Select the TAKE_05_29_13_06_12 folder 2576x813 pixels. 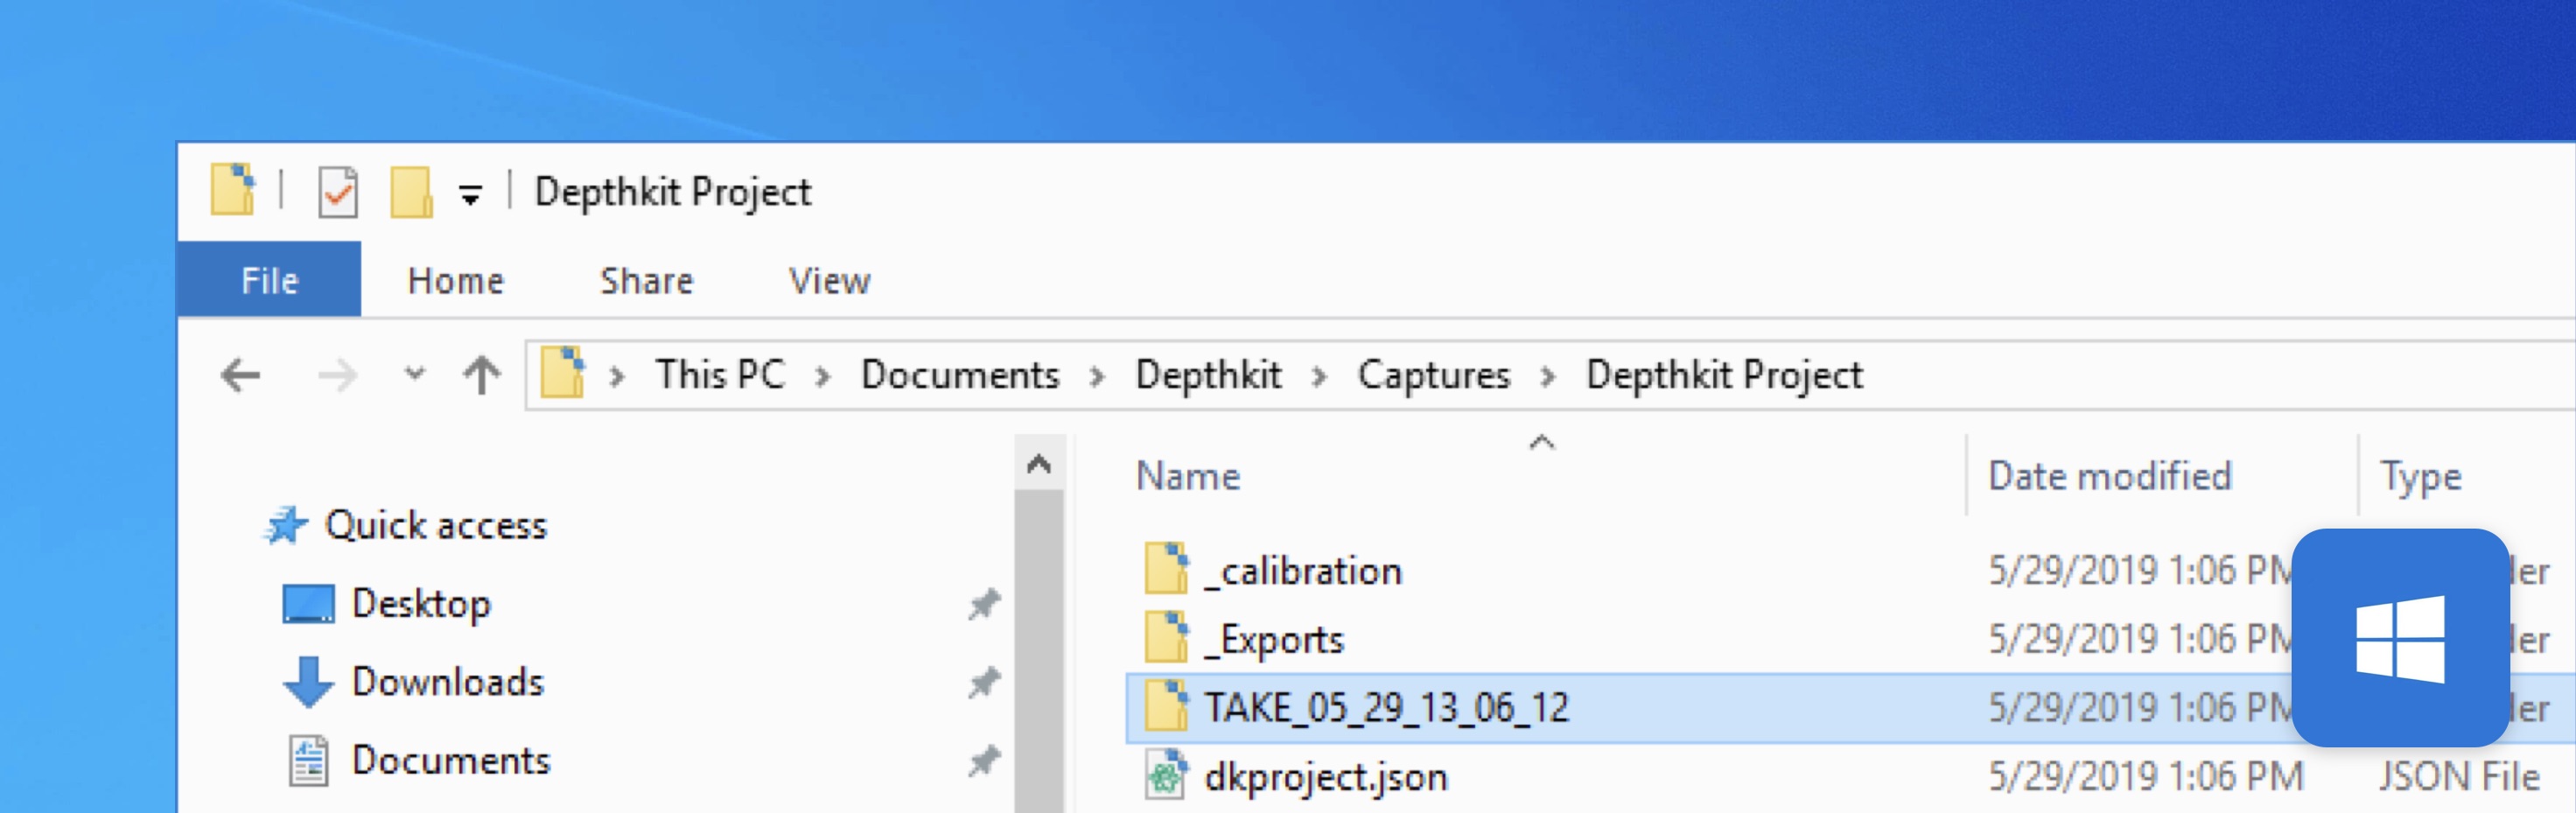[x=1386, y=706]
